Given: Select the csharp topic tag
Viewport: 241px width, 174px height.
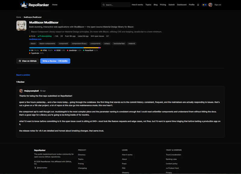Looking at the screenshot, I should [x=107, y=44].
